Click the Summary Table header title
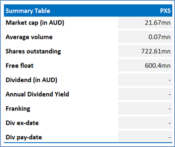Viewport: 175px width, 147px height. click(x=28, y=11)
